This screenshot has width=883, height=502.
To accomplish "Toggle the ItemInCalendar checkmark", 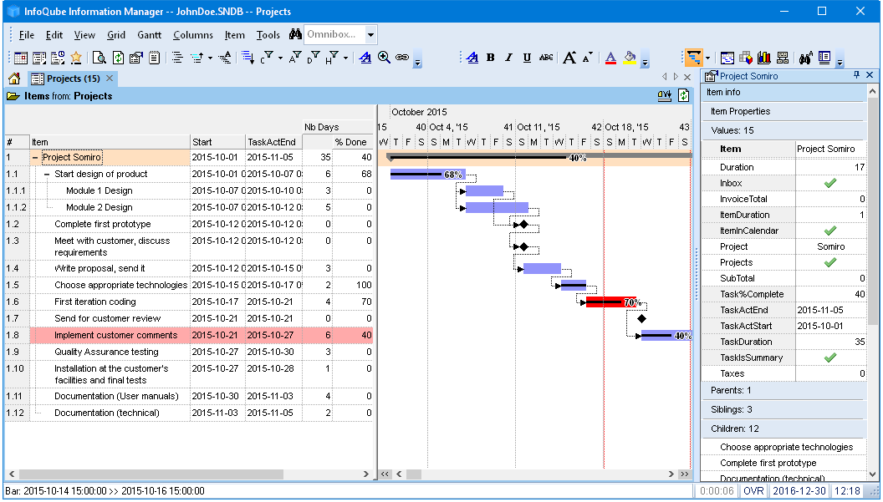I will tap(830, 231).
